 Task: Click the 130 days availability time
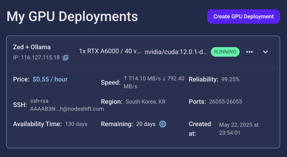pos(76,124)
